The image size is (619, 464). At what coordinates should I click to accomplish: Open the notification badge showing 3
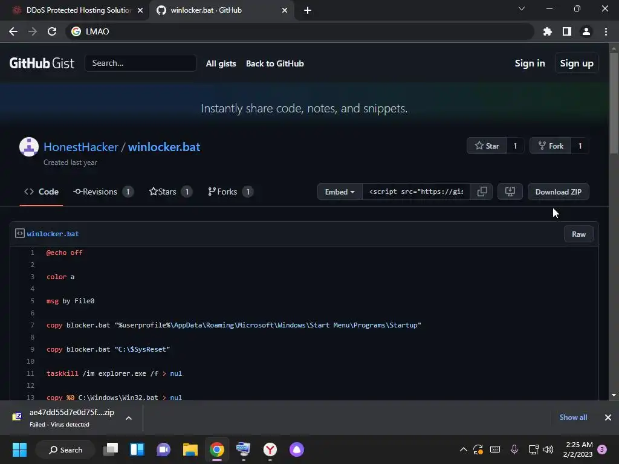click(602, 449)
